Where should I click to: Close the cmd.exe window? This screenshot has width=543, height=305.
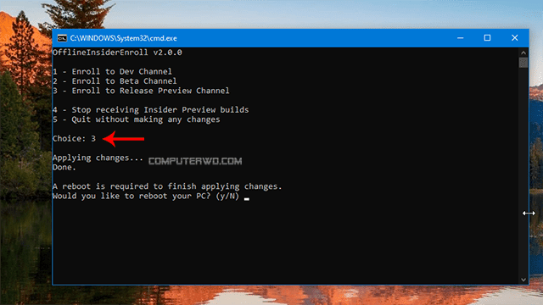tap(515, 38)
